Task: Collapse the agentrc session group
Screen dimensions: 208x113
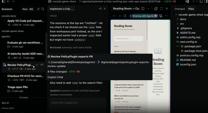Action: point(6,36)
